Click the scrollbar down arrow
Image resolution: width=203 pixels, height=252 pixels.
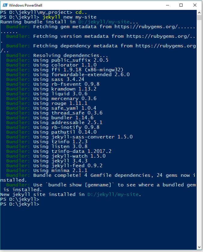tap(199, 247)
